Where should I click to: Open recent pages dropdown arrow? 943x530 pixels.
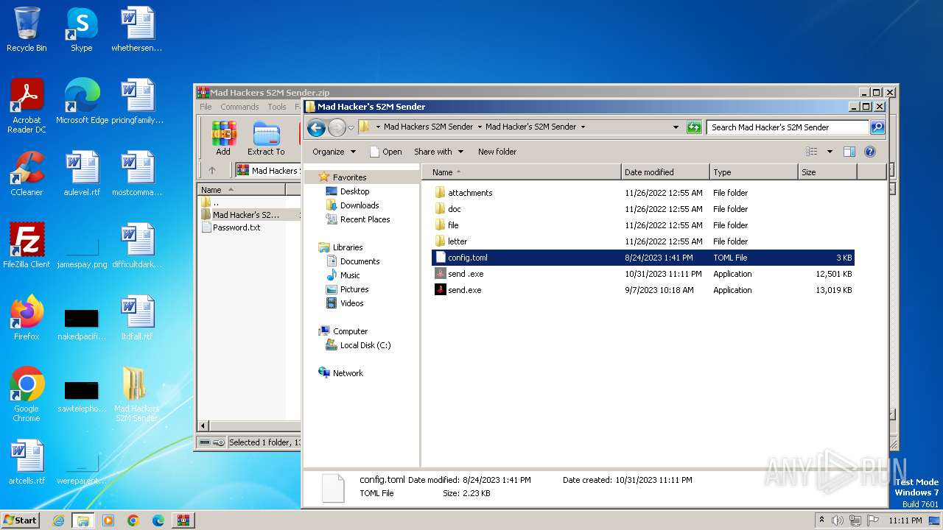point(351,127)
